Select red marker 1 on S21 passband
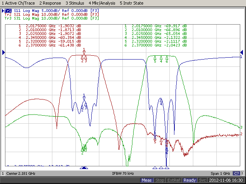 tap(84, 51)
